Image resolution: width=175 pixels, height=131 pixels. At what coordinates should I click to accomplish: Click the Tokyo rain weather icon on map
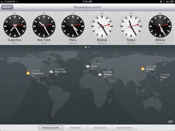(x=157, y=77)
